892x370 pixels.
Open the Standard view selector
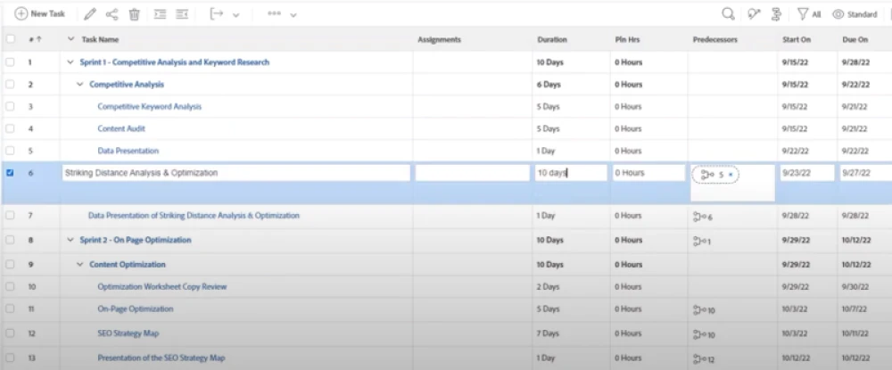click(x=855, y=14)
